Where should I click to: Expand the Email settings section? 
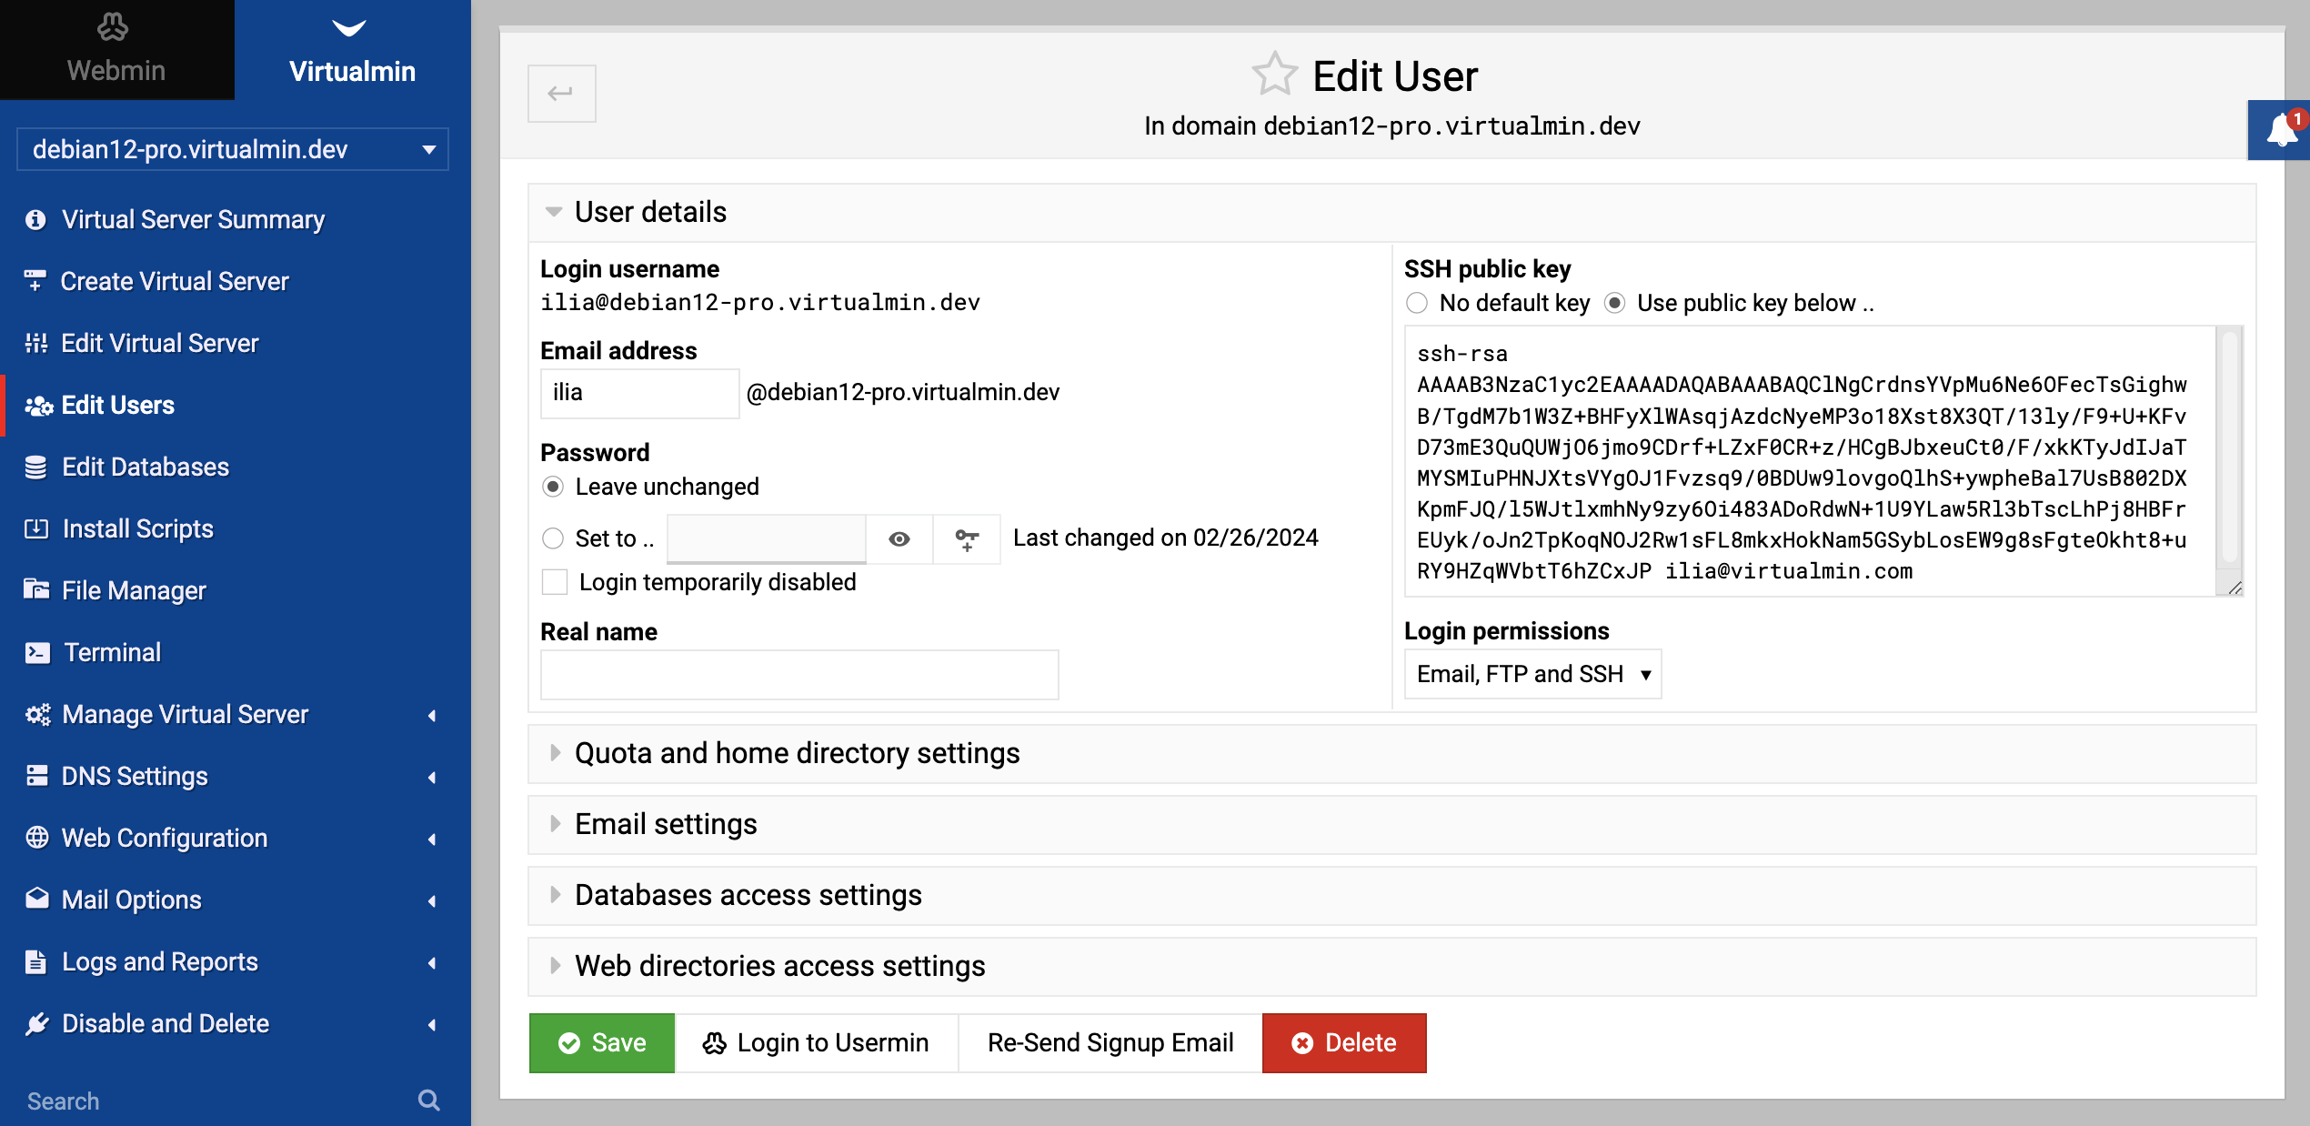click(x=555, y=824)
